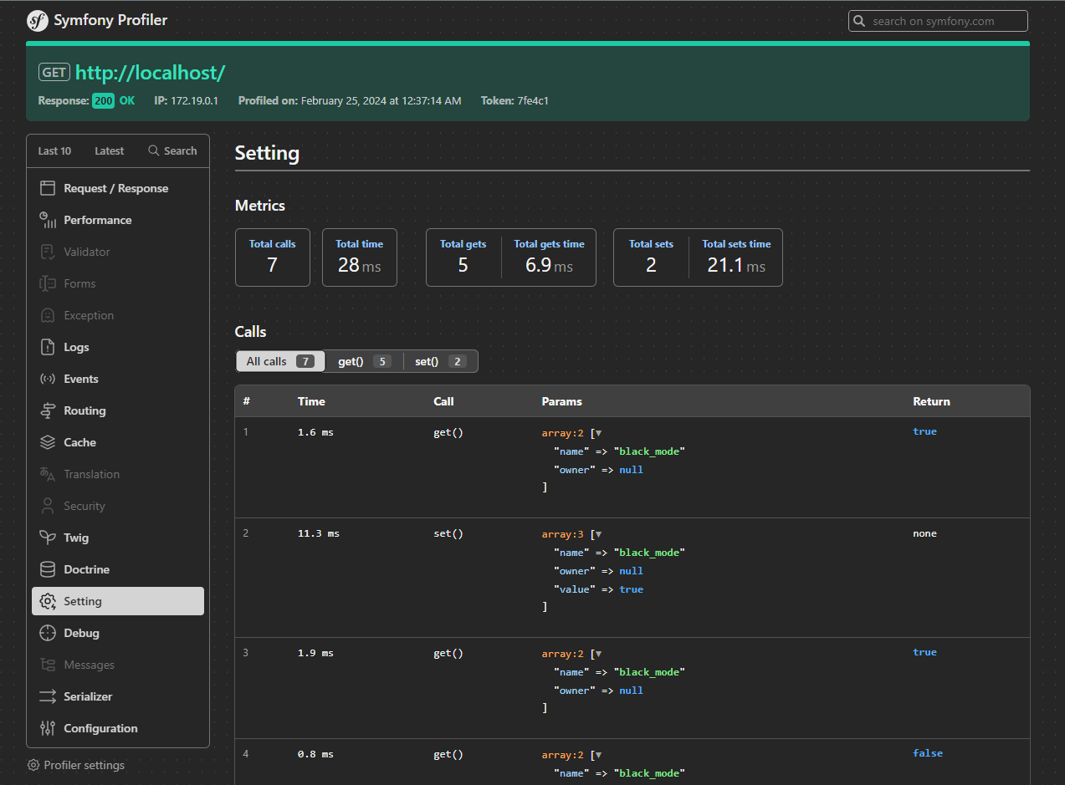Viewport: 1065px width, 785px height.
Task: Open the http://localhost/ URL link
Action: coord(151,73)
